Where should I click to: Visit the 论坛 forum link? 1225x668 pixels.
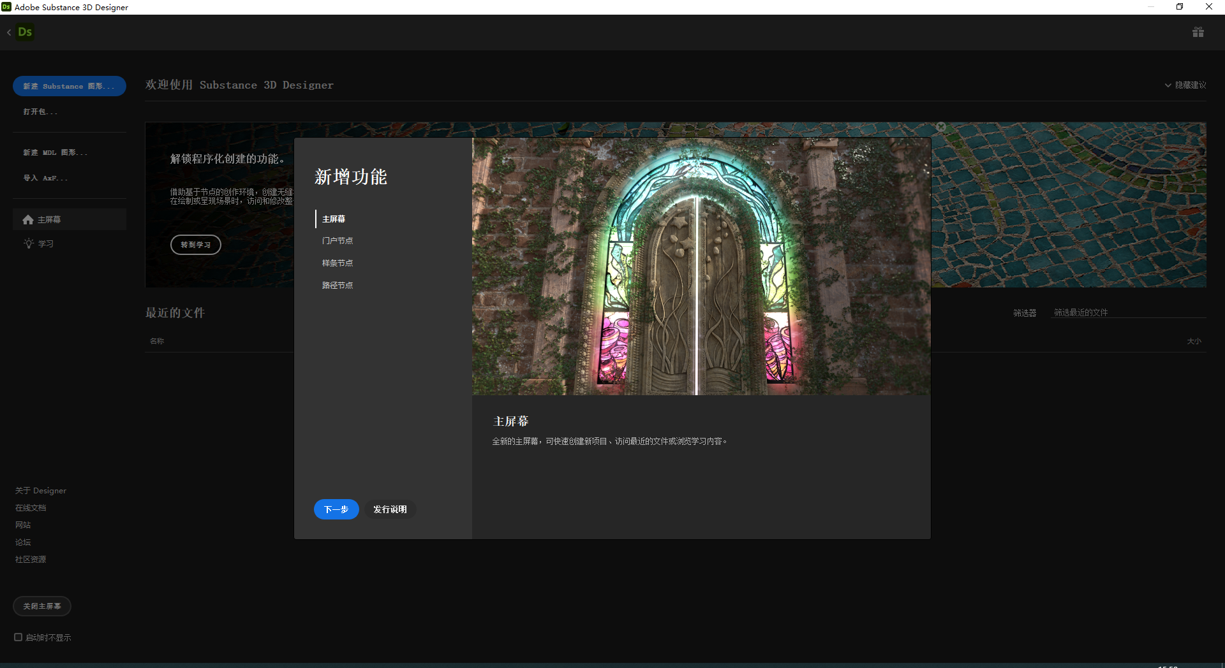[22, 542]
